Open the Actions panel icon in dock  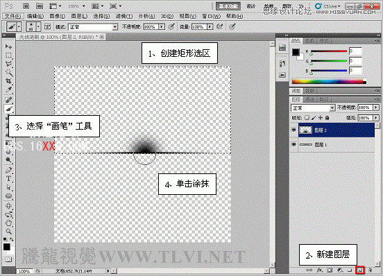pyautogui.click(x=282, y=75)
